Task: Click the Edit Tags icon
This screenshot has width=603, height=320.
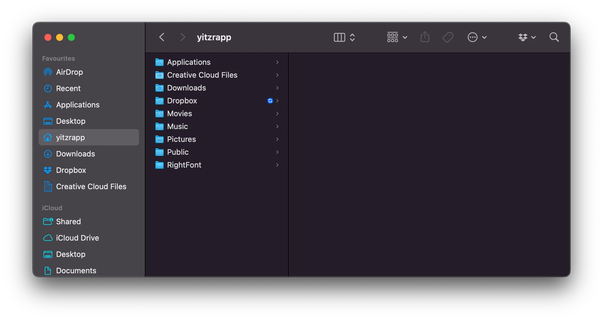Action: [448, 37]
